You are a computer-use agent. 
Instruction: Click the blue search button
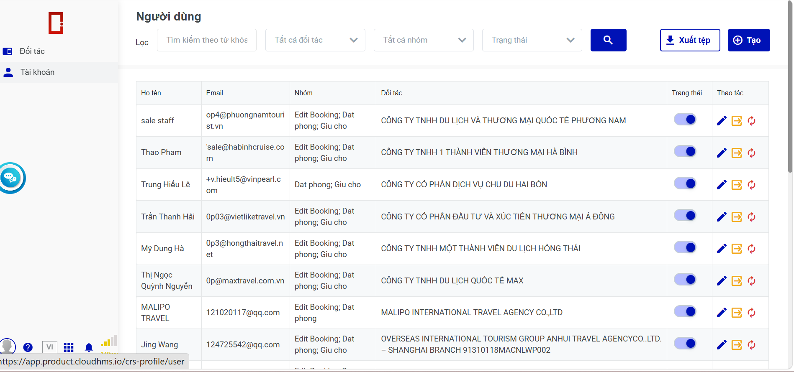click(608, 40)
